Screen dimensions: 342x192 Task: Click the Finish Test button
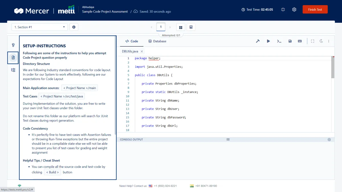click(x=315, y=9)
